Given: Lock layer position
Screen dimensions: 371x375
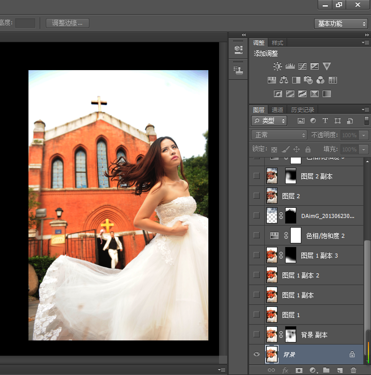Looking at the screenshot, I should [x=297, y=149].
